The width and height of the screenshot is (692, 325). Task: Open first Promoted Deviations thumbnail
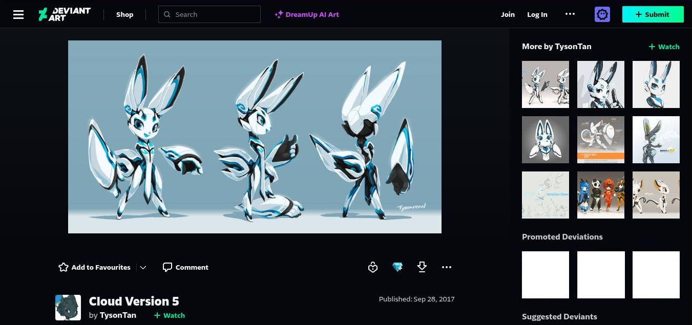(546, 275)
